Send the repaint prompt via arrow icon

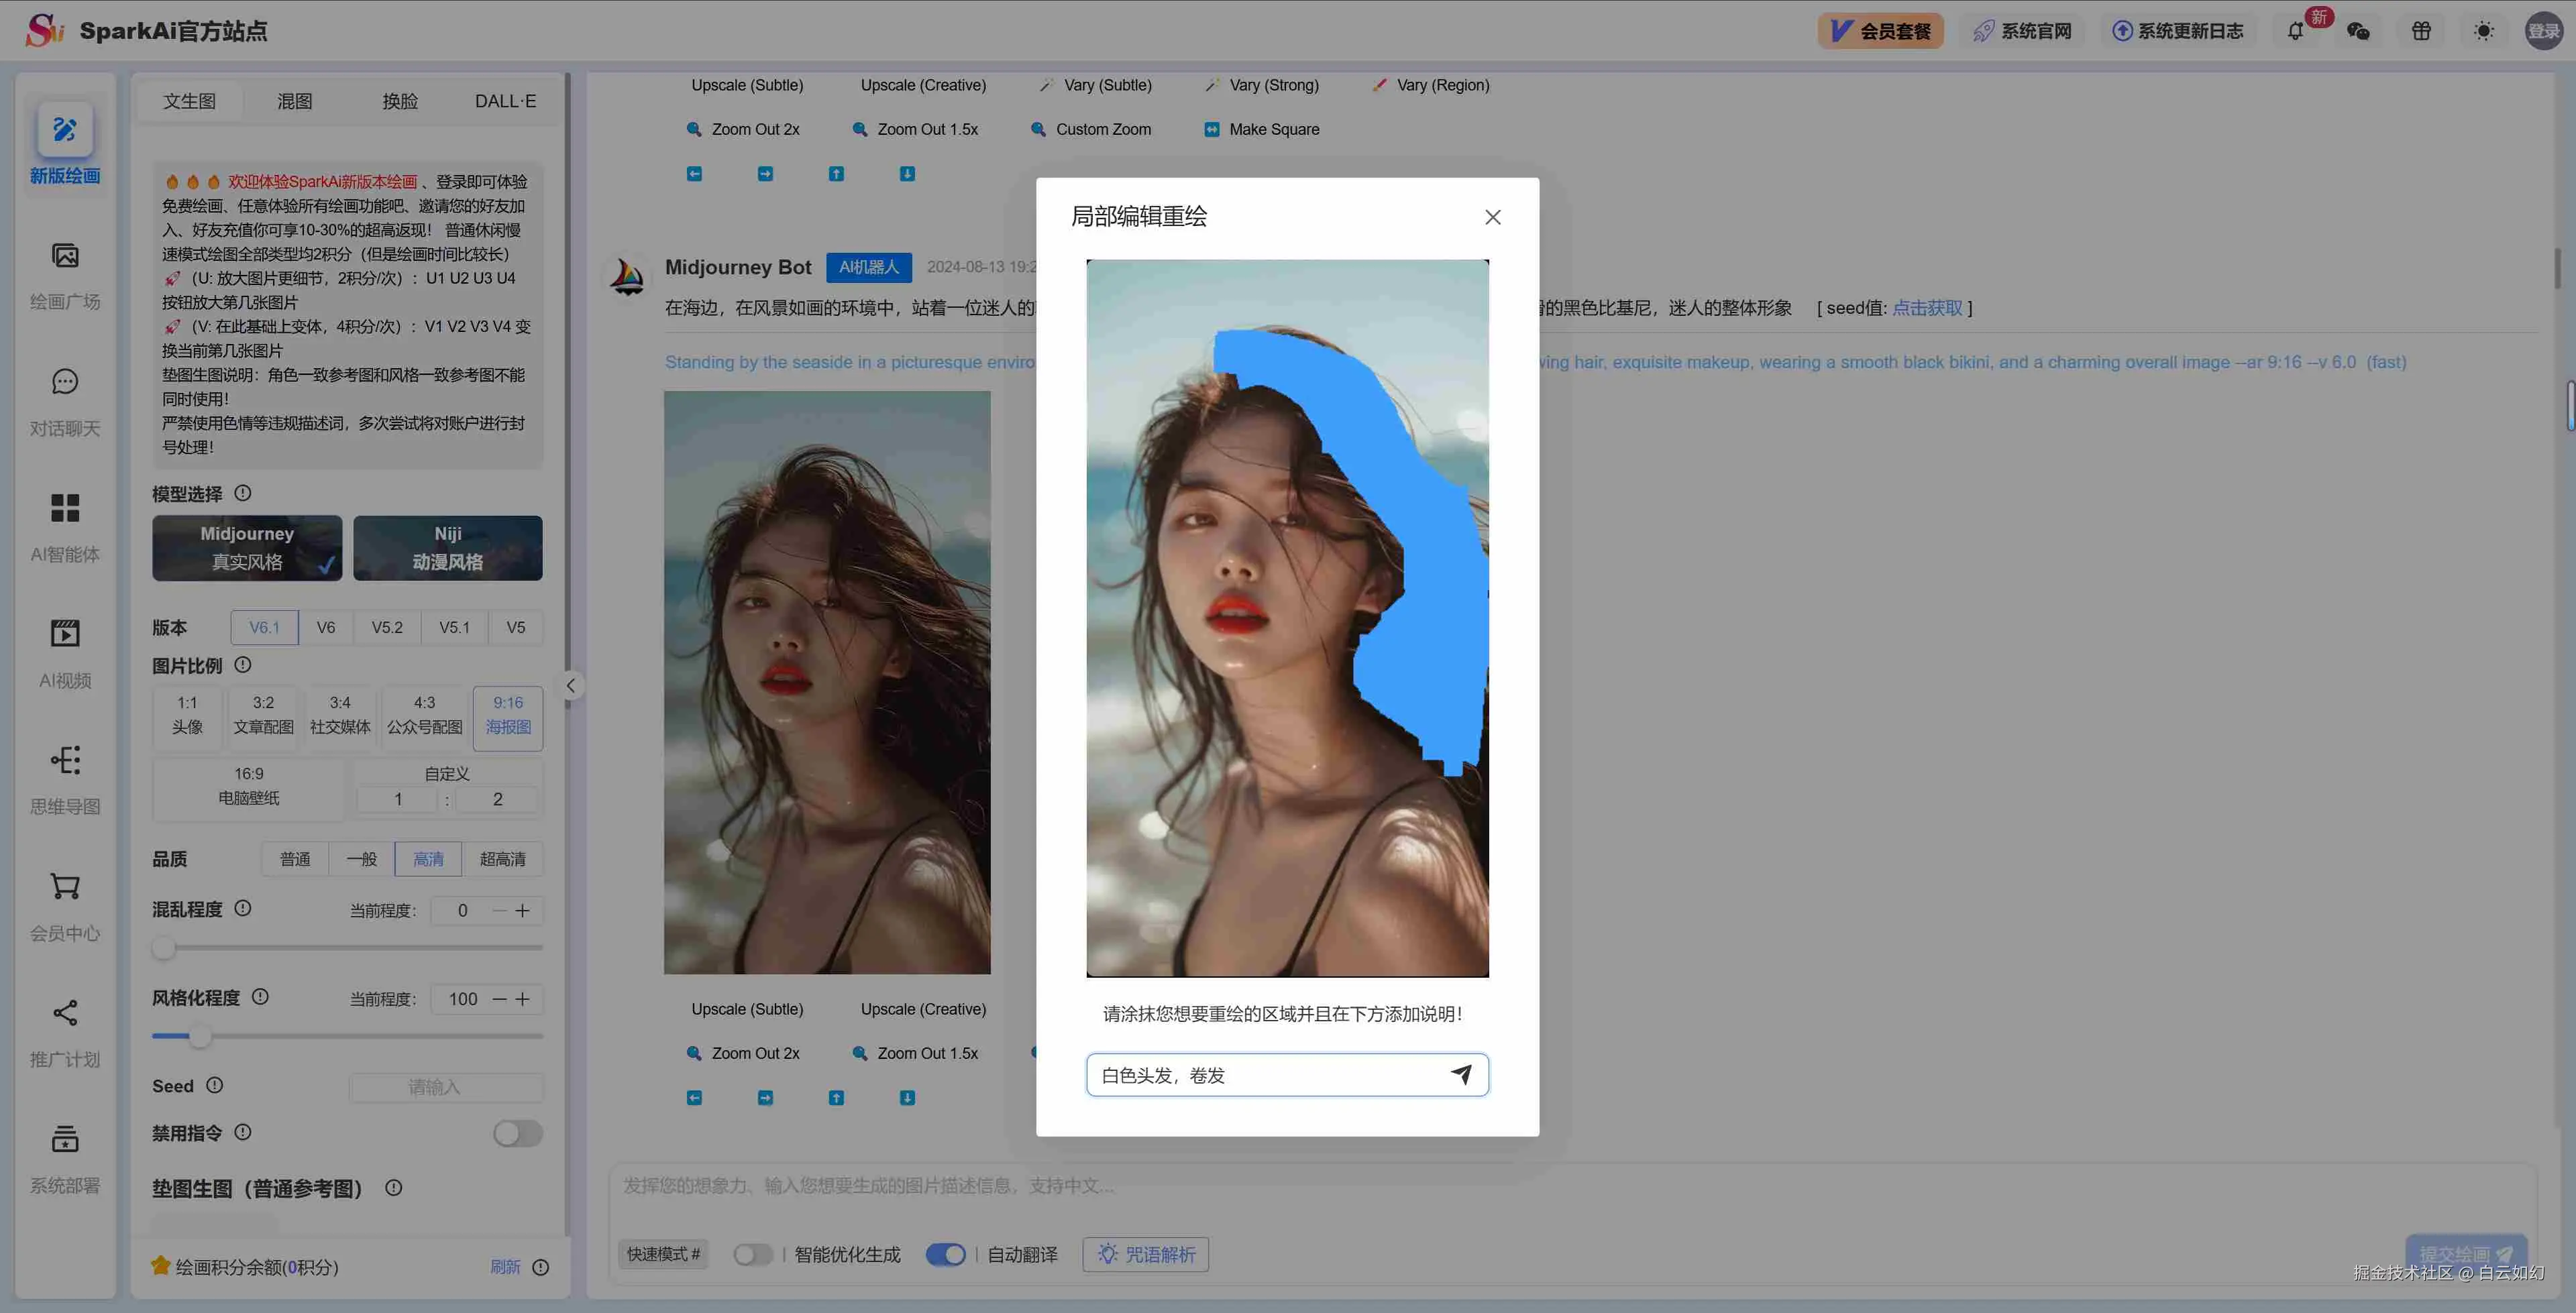(x=1462, y=1074)
